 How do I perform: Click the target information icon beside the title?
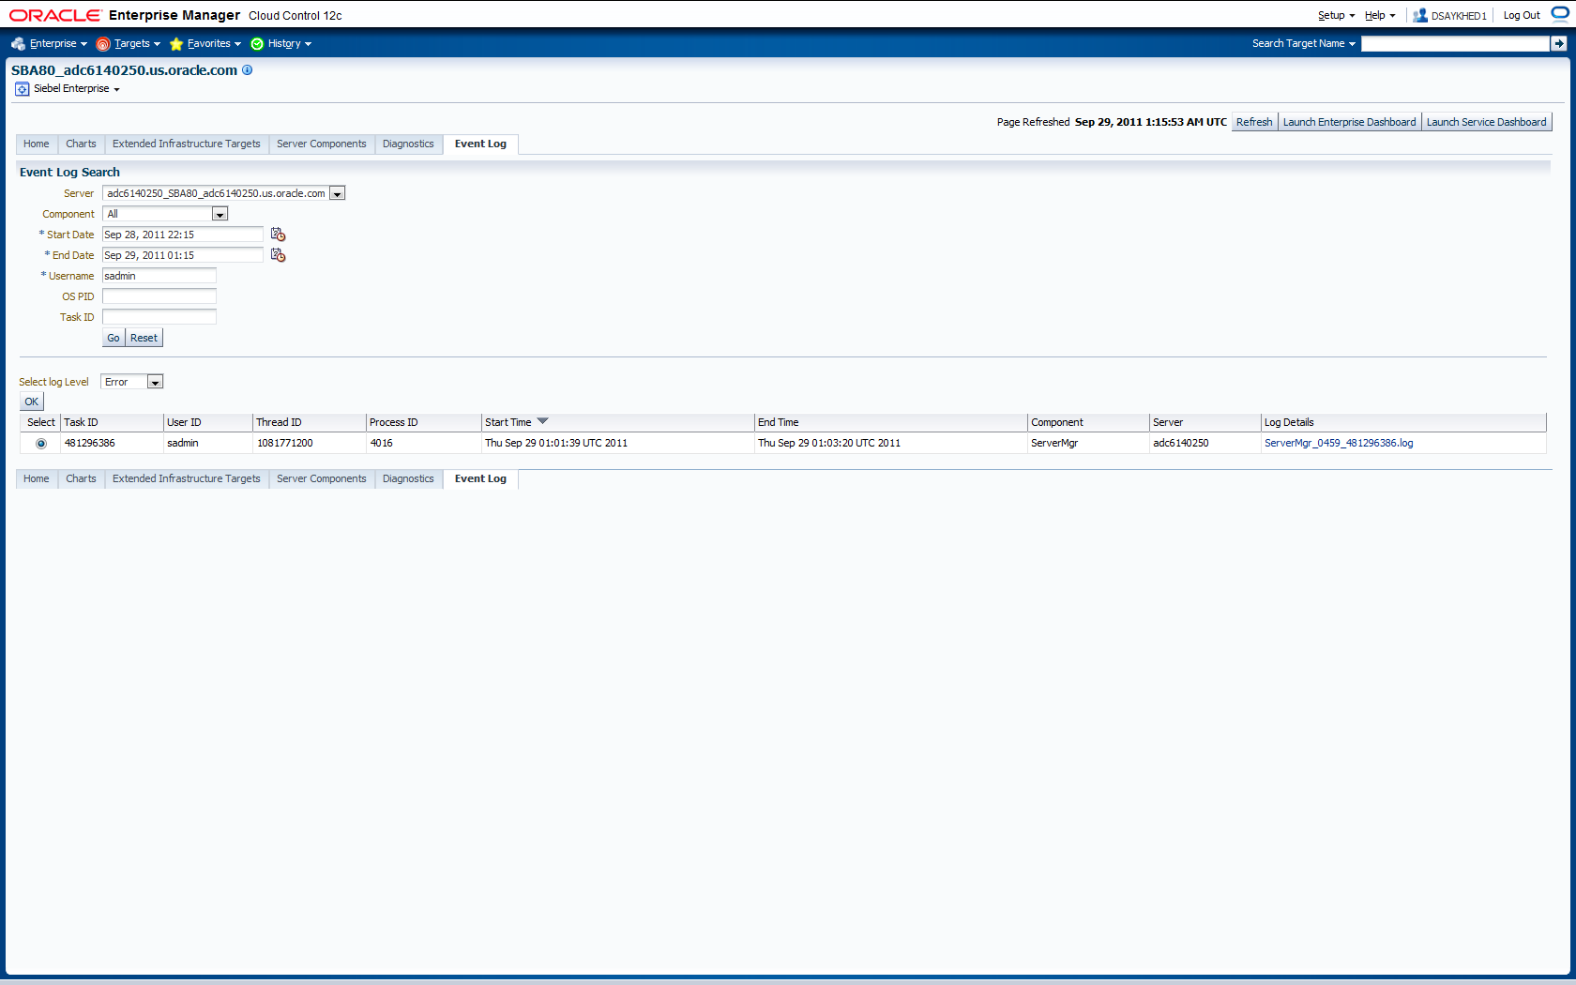[x=248, y=69]
